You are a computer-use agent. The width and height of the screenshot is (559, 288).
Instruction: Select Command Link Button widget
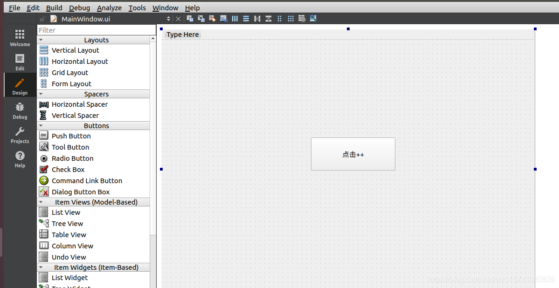point(93,181)
